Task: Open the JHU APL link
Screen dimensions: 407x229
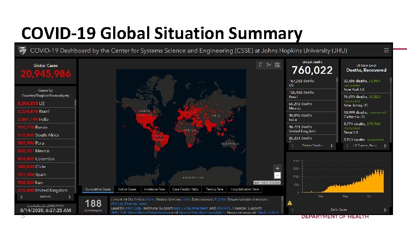Action: coord(223,208)
